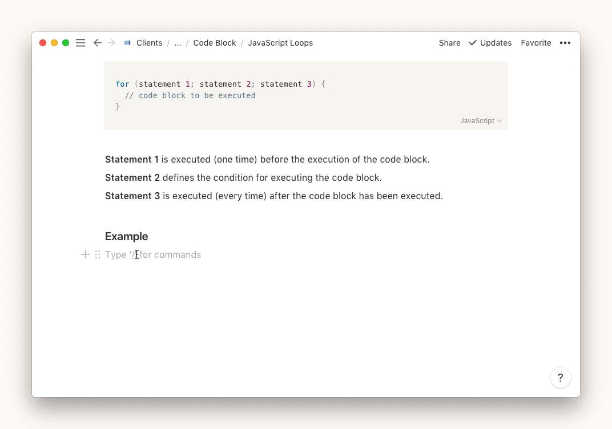Go forward using the right arrow
612x429 pixels.
point(111,43)
